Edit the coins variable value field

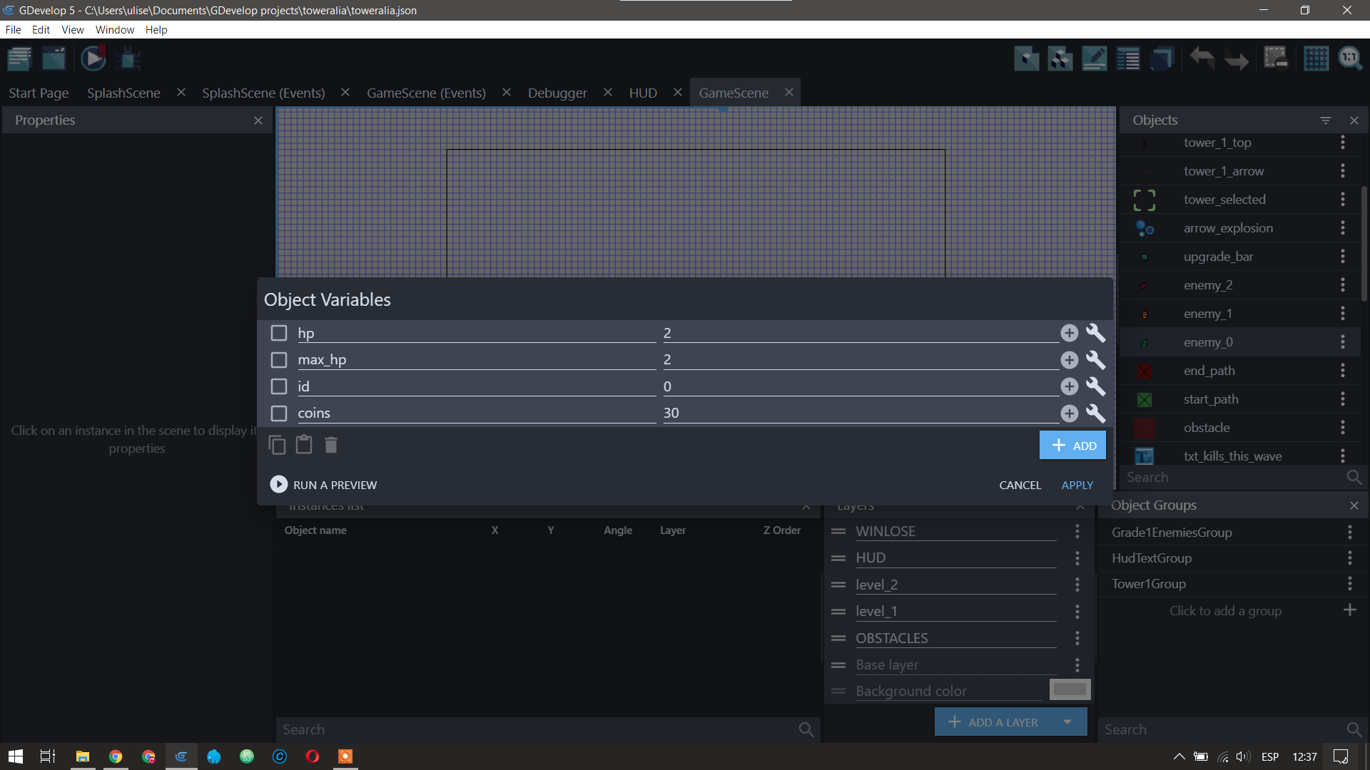pyautogui.click(x=861, y=414)
